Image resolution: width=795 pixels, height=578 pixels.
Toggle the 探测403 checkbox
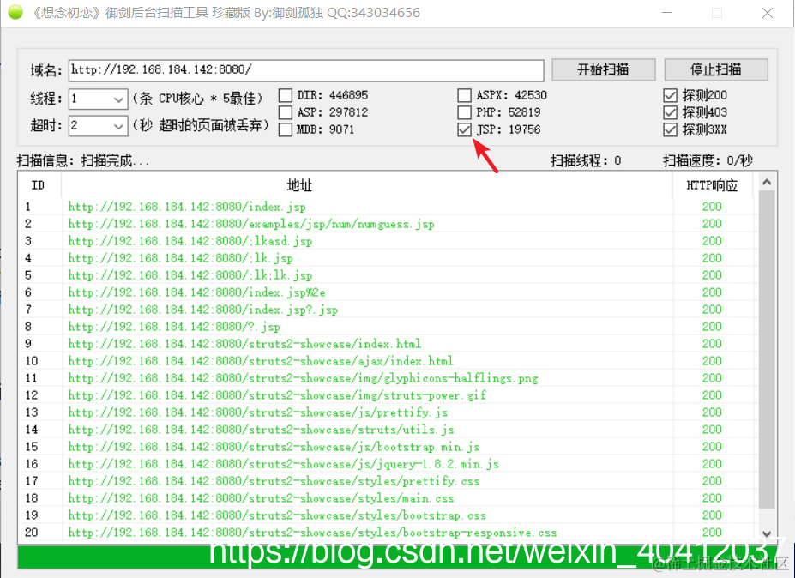[x=671, y=112]
